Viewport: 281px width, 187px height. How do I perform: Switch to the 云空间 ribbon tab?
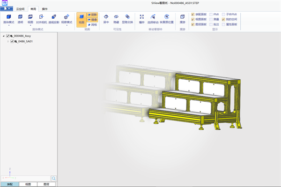click(x=20, y=9)
